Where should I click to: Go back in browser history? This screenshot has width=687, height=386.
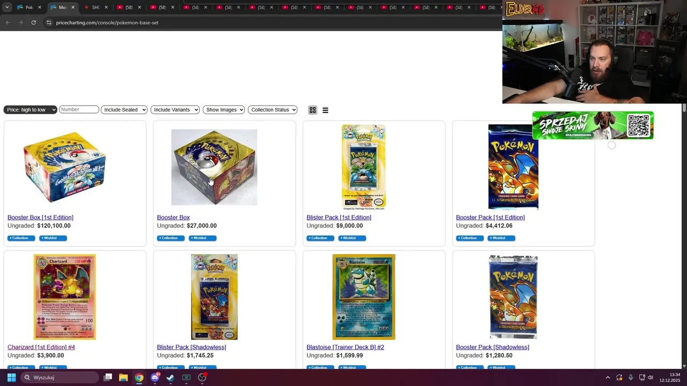[x=8, y=23]
